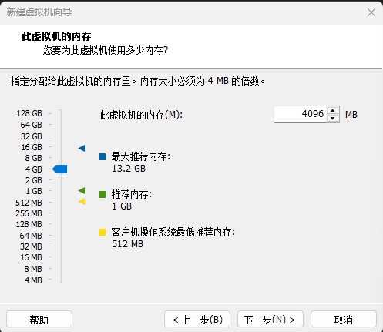Proceed with 下一步(N) button
This screenshot has width=383, height=332.
(x=270, y=319)
